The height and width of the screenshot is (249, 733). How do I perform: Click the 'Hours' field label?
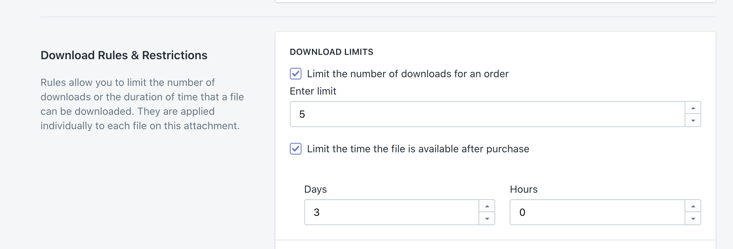[x=524, y=189]
